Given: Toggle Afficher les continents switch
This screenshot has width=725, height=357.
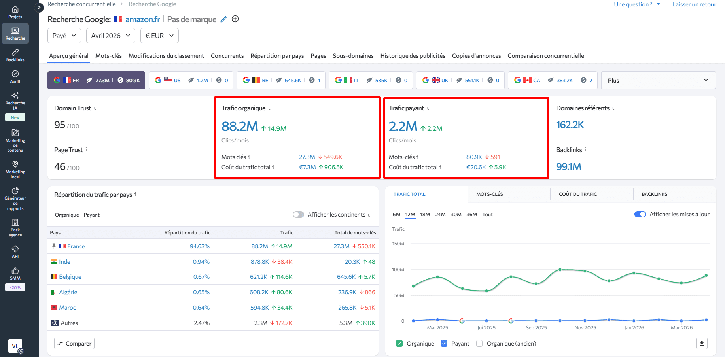Looking at the screenshot, I should (x=298, y=215).
